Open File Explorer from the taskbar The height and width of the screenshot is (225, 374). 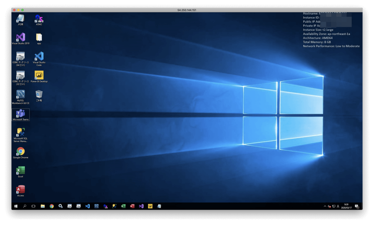[43, 206]
